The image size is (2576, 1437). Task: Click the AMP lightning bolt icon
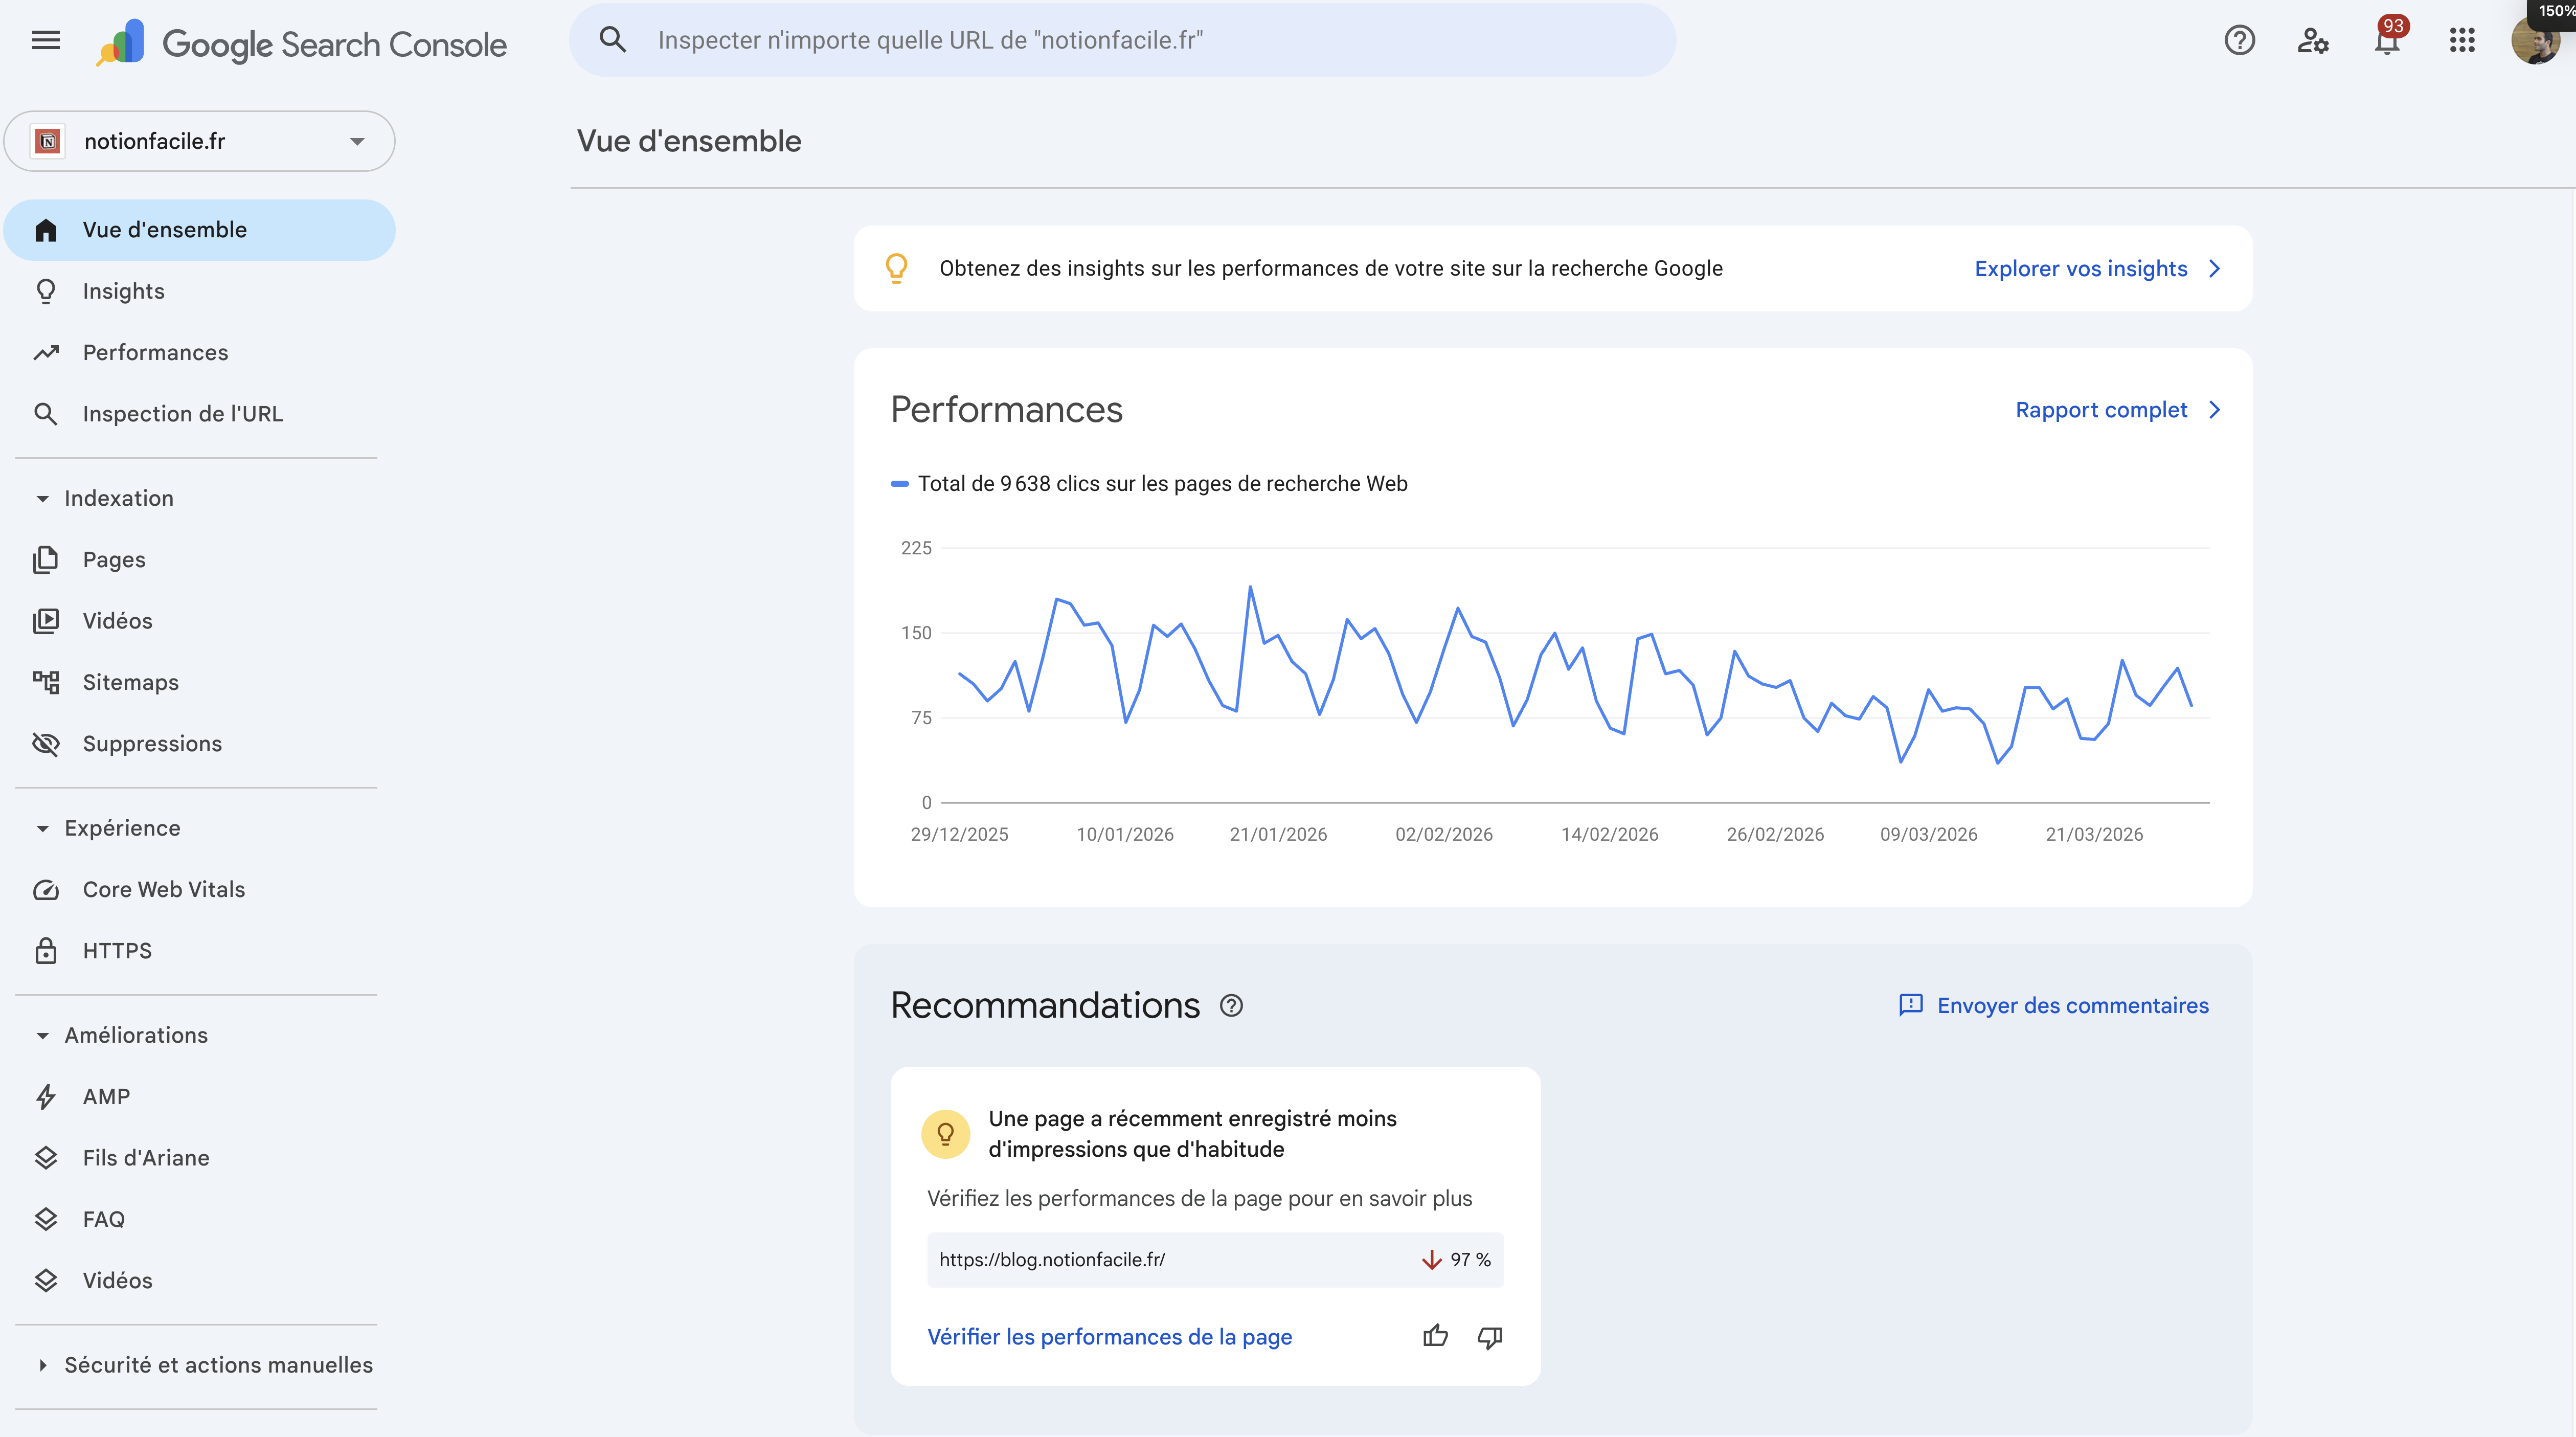tap(46, 1096)
